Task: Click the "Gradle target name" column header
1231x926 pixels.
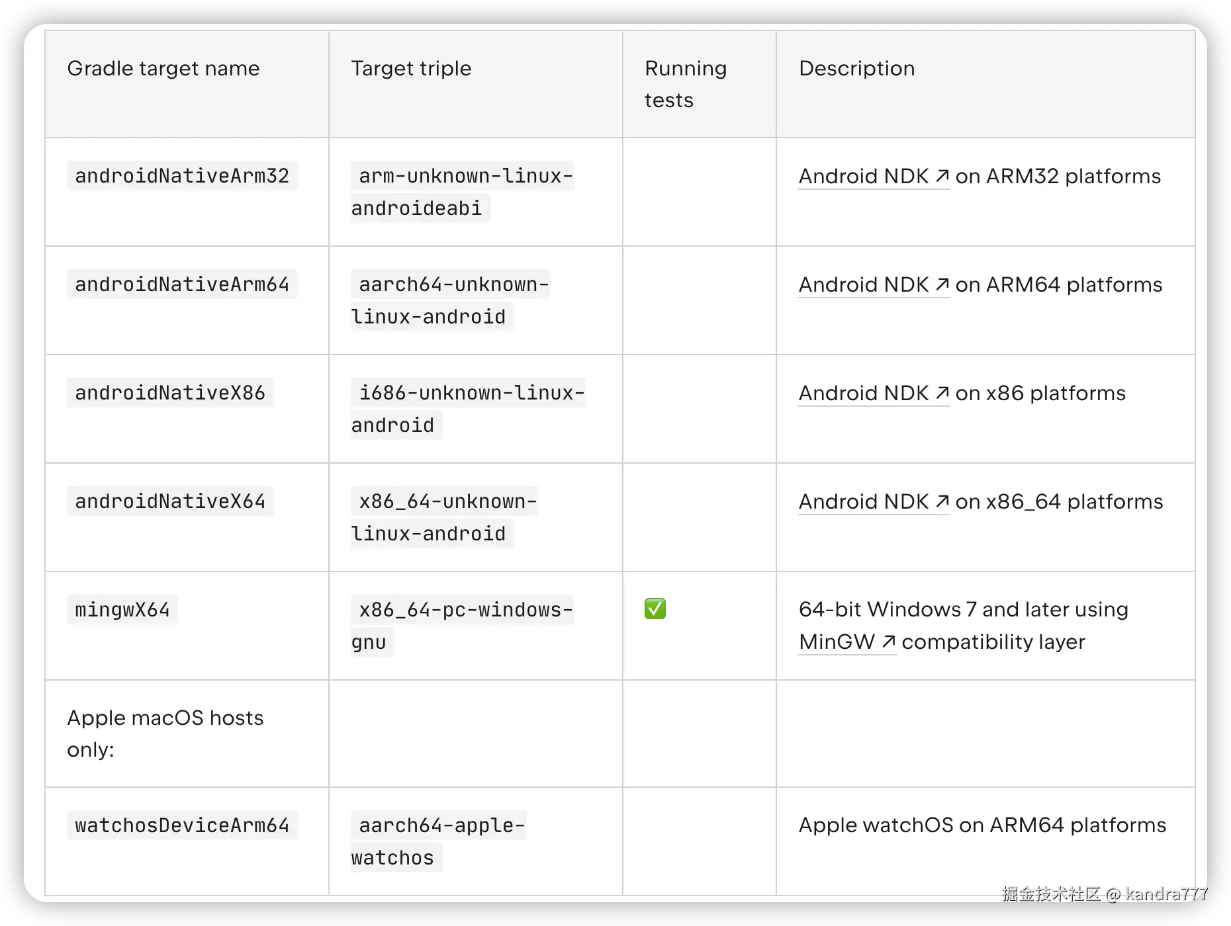Action: [163, 68]
